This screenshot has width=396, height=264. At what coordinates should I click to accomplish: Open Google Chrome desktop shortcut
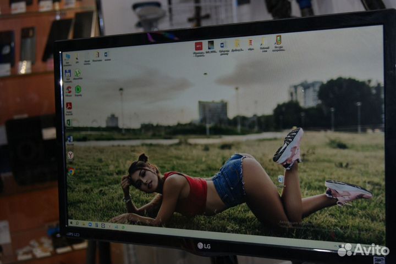pos(71,171)
